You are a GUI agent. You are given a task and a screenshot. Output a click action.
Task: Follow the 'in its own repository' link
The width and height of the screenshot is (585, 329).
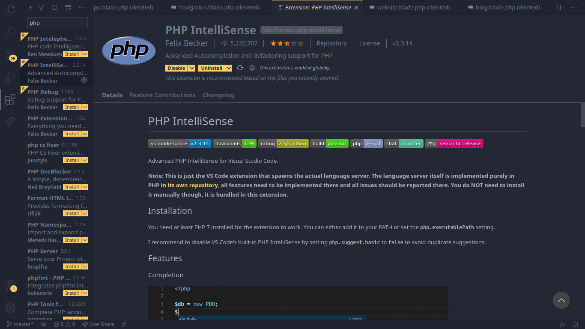[x=189, y=185]
